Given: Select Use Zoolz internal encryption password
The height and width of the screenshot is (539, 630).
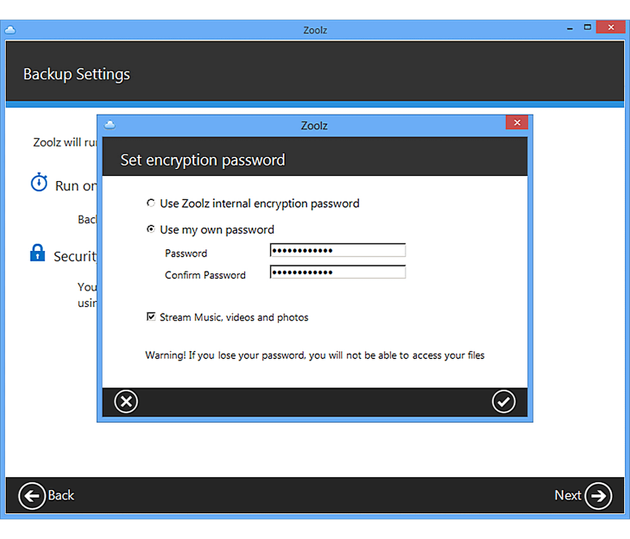Looking at the screenshot, I should point(151,203).
